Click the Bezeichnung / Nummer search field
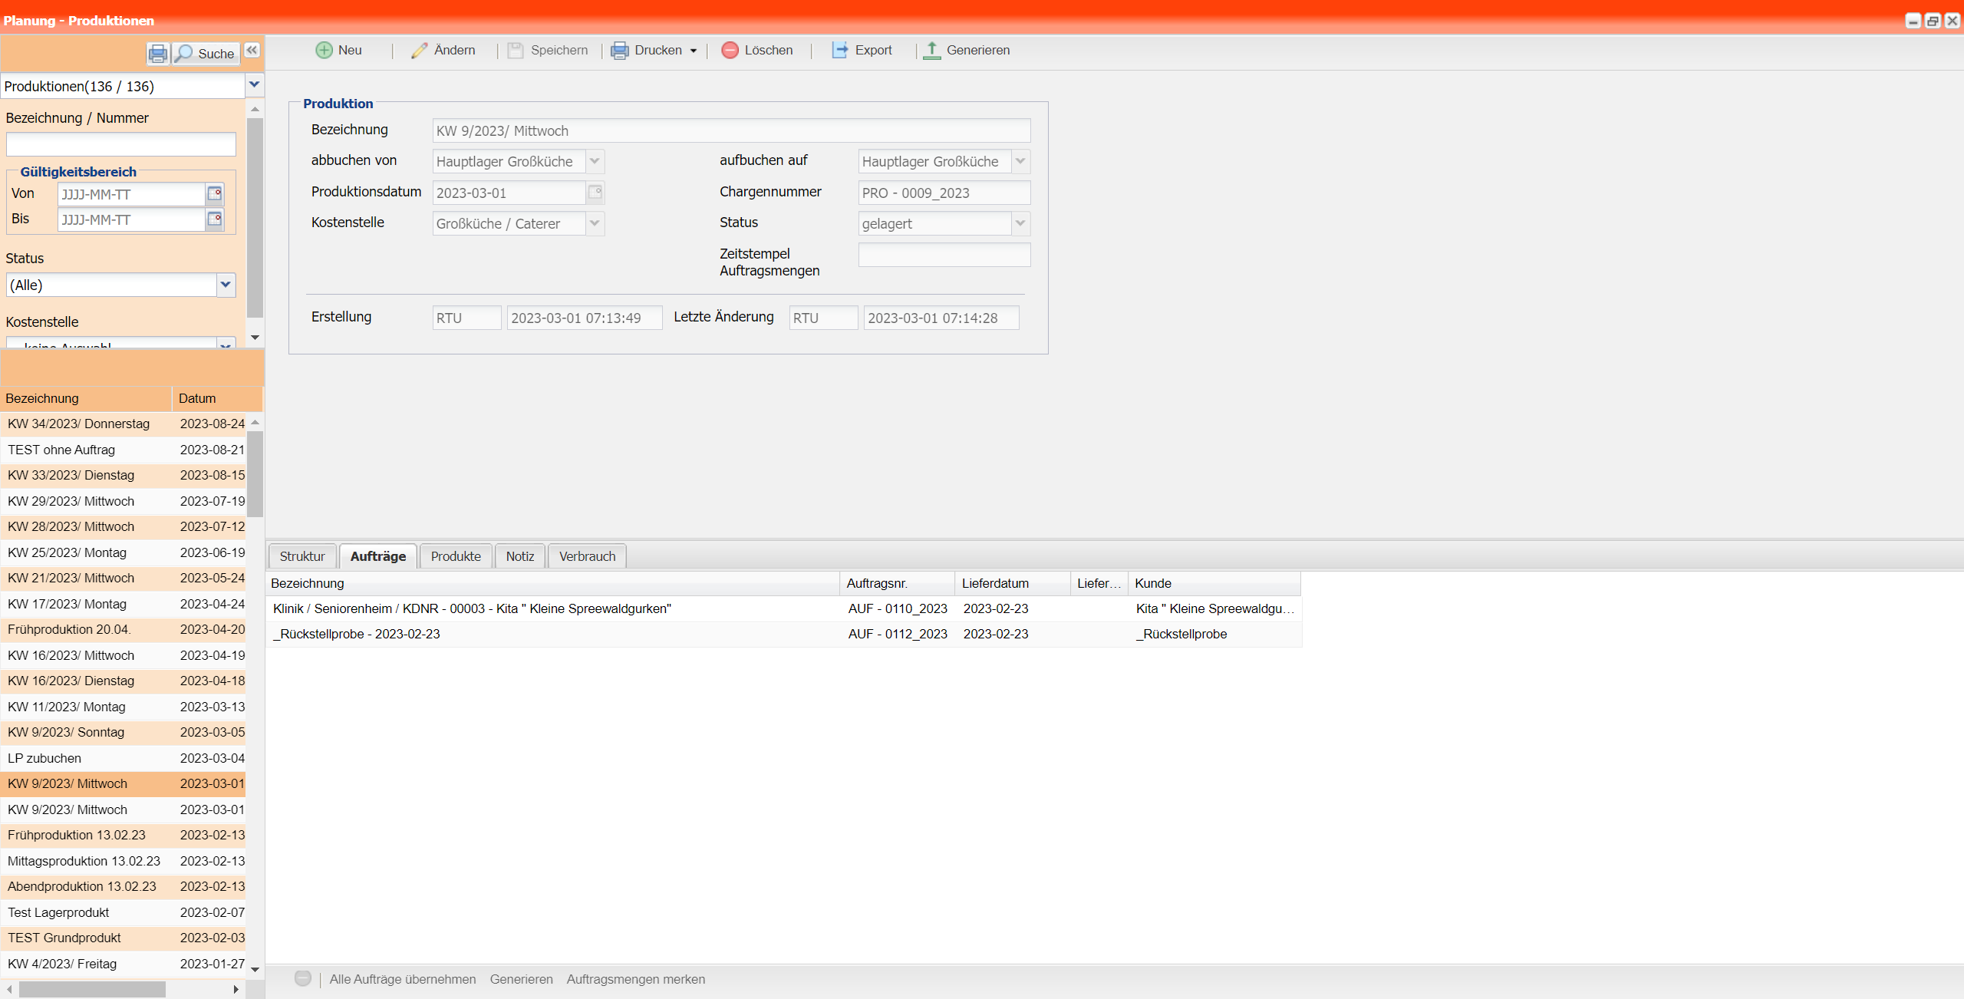 point(121,144)
